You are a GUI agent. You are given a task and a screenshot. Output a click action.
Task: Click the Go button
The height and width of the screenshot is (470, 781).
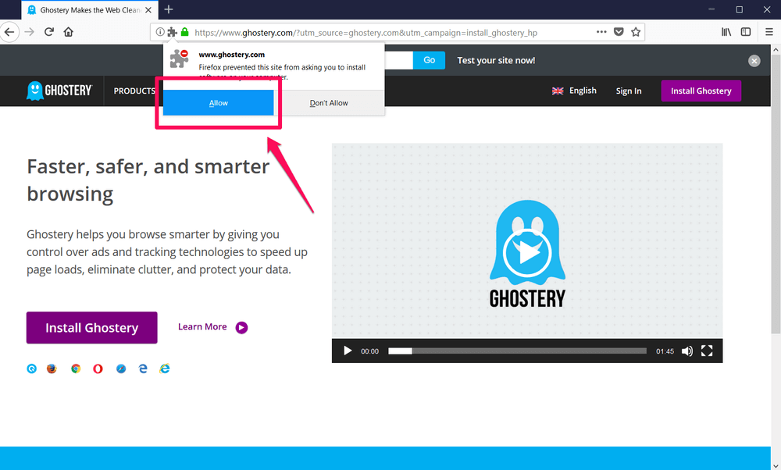click(429, 60)
